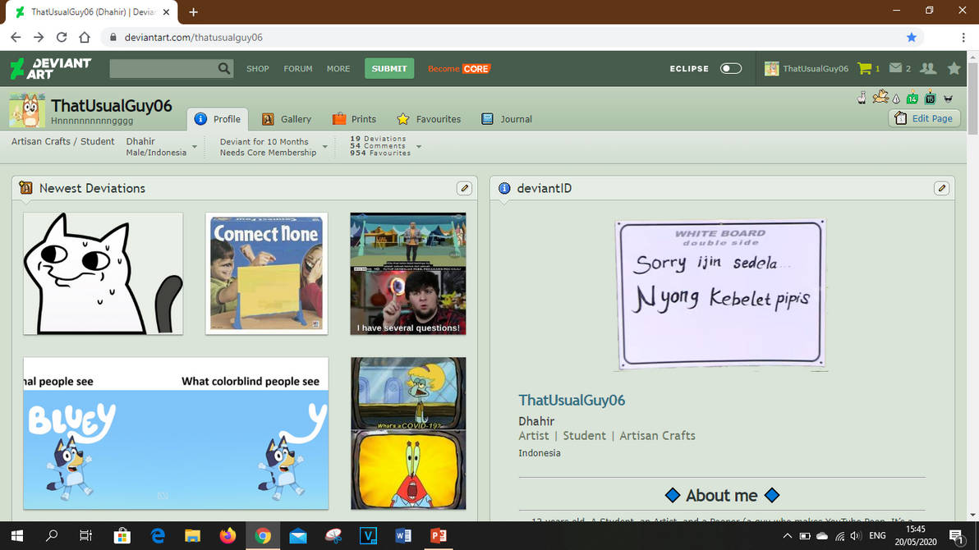
Task: Bookmark page with Chrome star icon
Action: coord(912,38)
